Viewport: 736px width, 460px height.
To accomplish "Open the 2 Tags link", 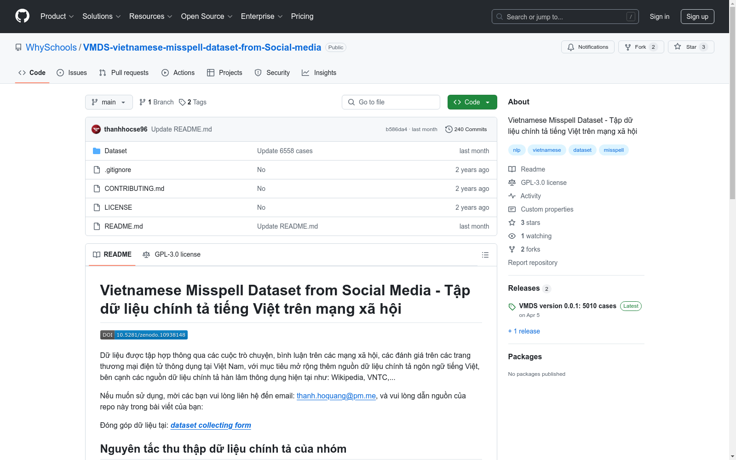I will (193, 102).
